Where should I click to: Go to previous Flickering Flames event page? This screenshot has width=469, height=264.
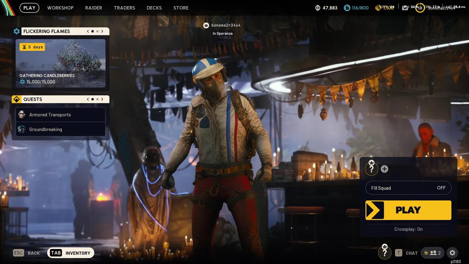(88, 31)
